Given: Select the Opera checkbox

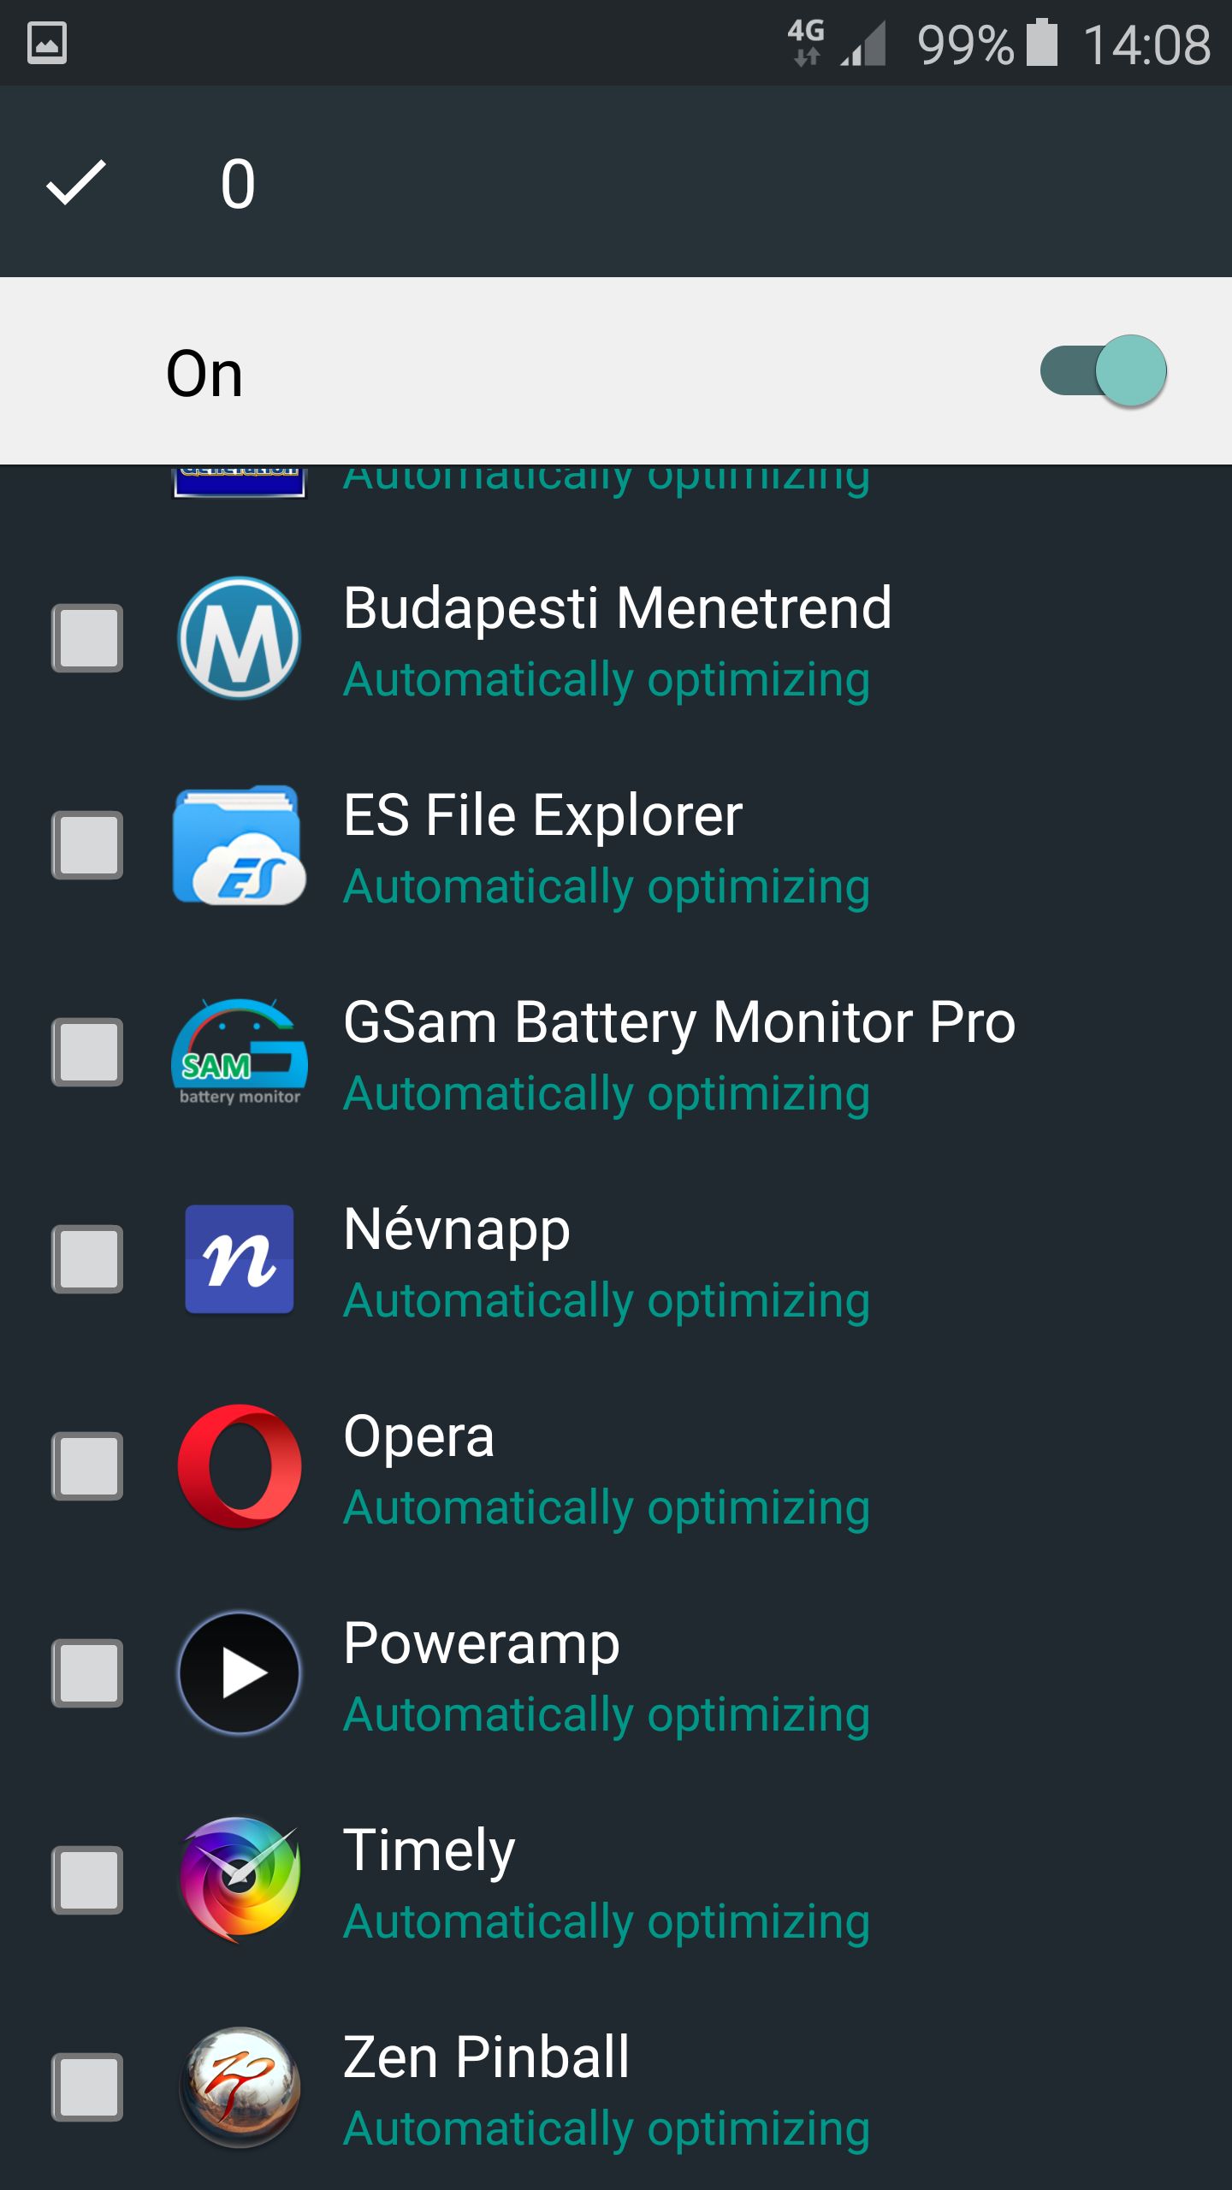Looking at the screenshot, I should pos(87,1466).
